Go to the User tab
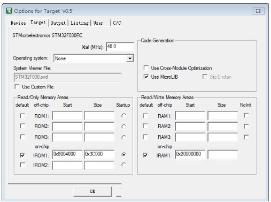This screenshot has height=202, width=271. [x=98, y=23]
